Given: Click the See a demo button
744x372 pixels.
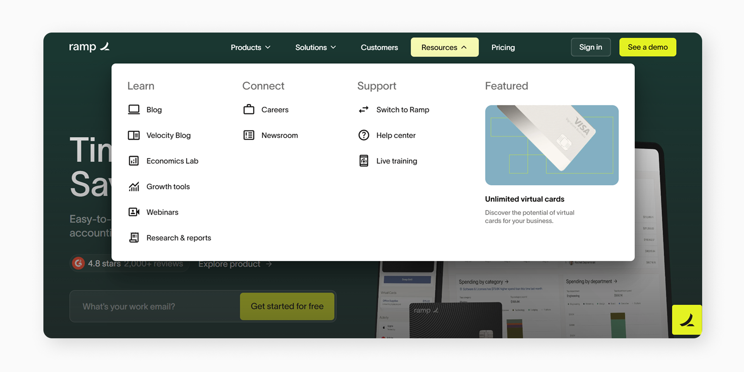Looking at the screenshot, I should (x=648, y=47).
